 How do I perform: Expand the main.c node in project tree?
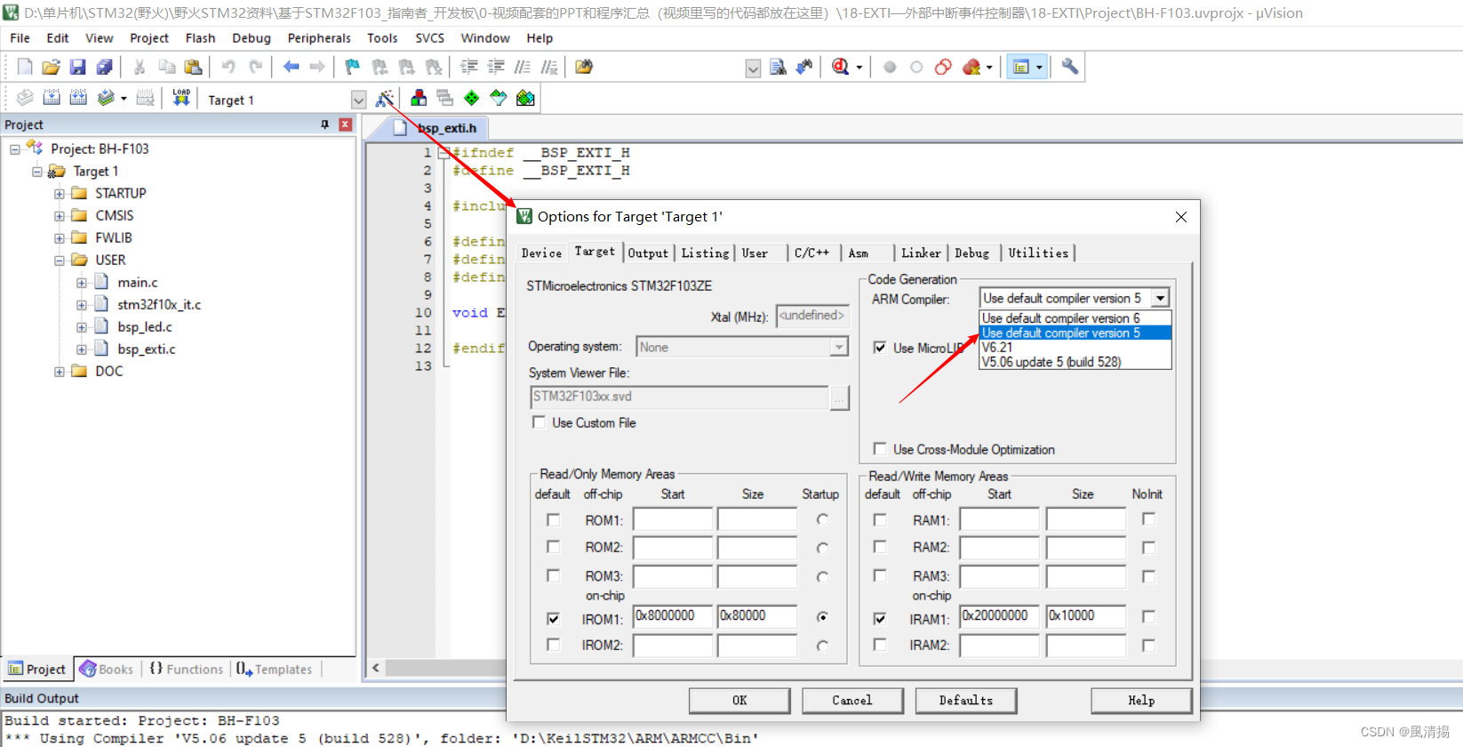point(82,283)
